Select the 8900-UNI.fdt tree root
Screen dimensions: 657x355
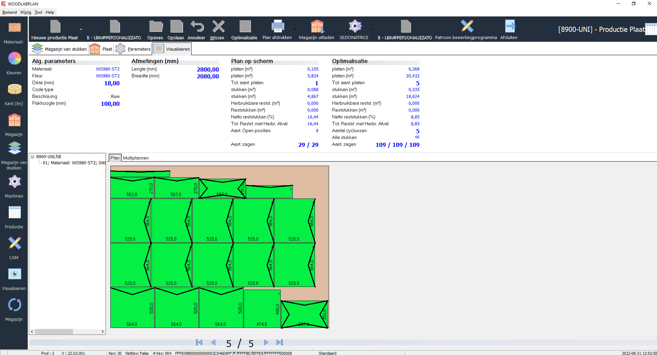[49, 157]
